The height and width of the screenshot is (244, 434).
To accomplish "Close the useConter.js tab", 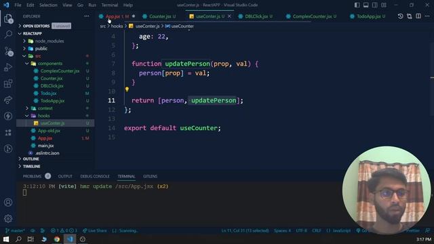I will pyautogui.click(x=229, y=16).
